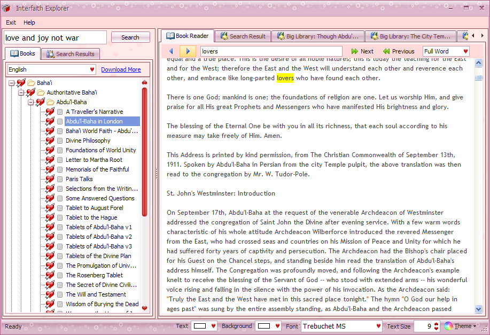This screenshot has width=490, height=335.
Task: Click the heart at top of tree scrollbar
Action: coord(144,83)
